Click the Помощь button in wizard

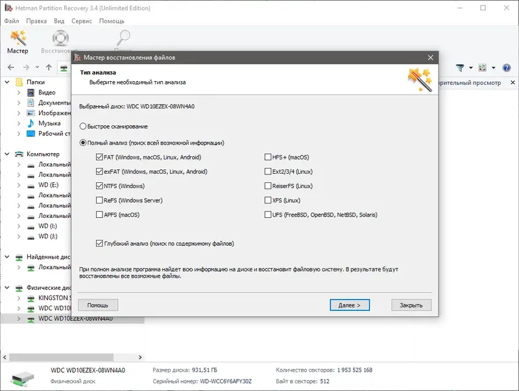[x=98, y=305]
